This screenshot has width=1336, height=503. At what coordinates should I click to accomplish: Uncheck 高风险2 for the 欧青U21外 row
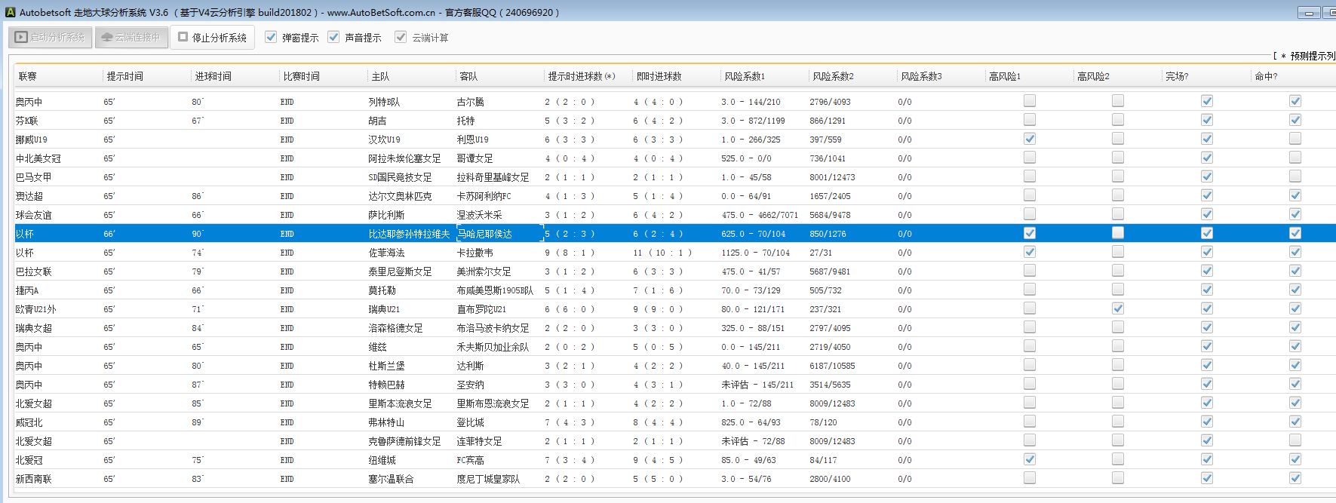point(1118,308)
